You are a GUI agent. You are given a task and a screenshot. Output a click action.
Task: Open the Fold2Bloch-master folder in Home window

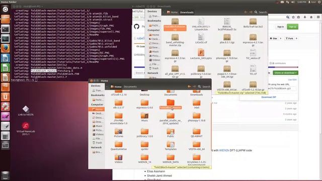171,104
